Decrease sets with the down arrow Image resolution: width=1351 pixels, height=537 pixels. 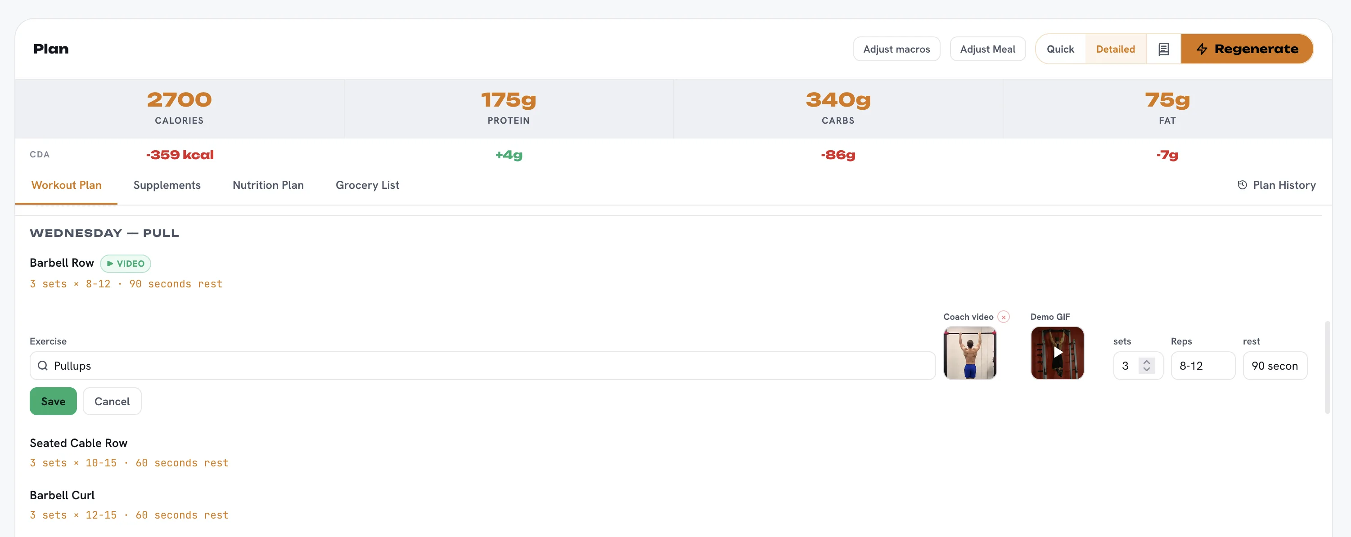click(1147, 370)
